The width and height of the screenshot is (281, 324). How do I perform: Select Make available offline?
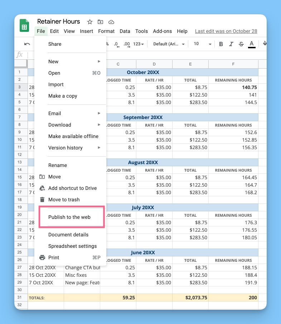(70, 136)
